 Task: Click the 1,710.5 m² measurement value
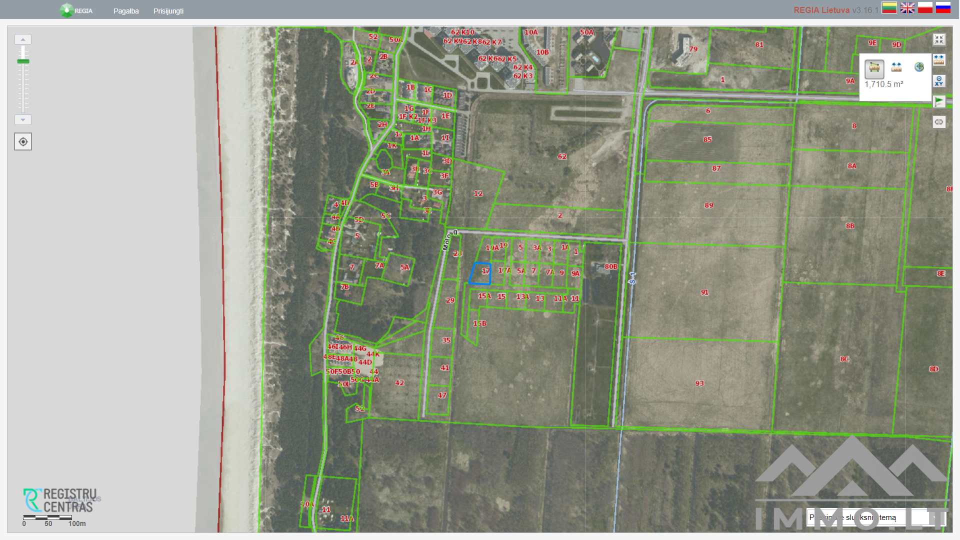tap(884, 84)
